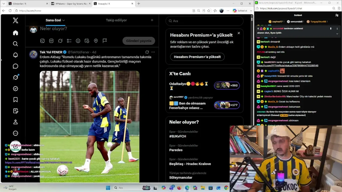
Task: Favorite this page with the star icon
Action: point(209,11)
